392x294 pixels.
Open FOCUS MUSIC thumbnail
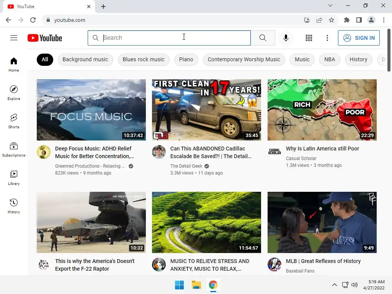click(x=91, y=110)
